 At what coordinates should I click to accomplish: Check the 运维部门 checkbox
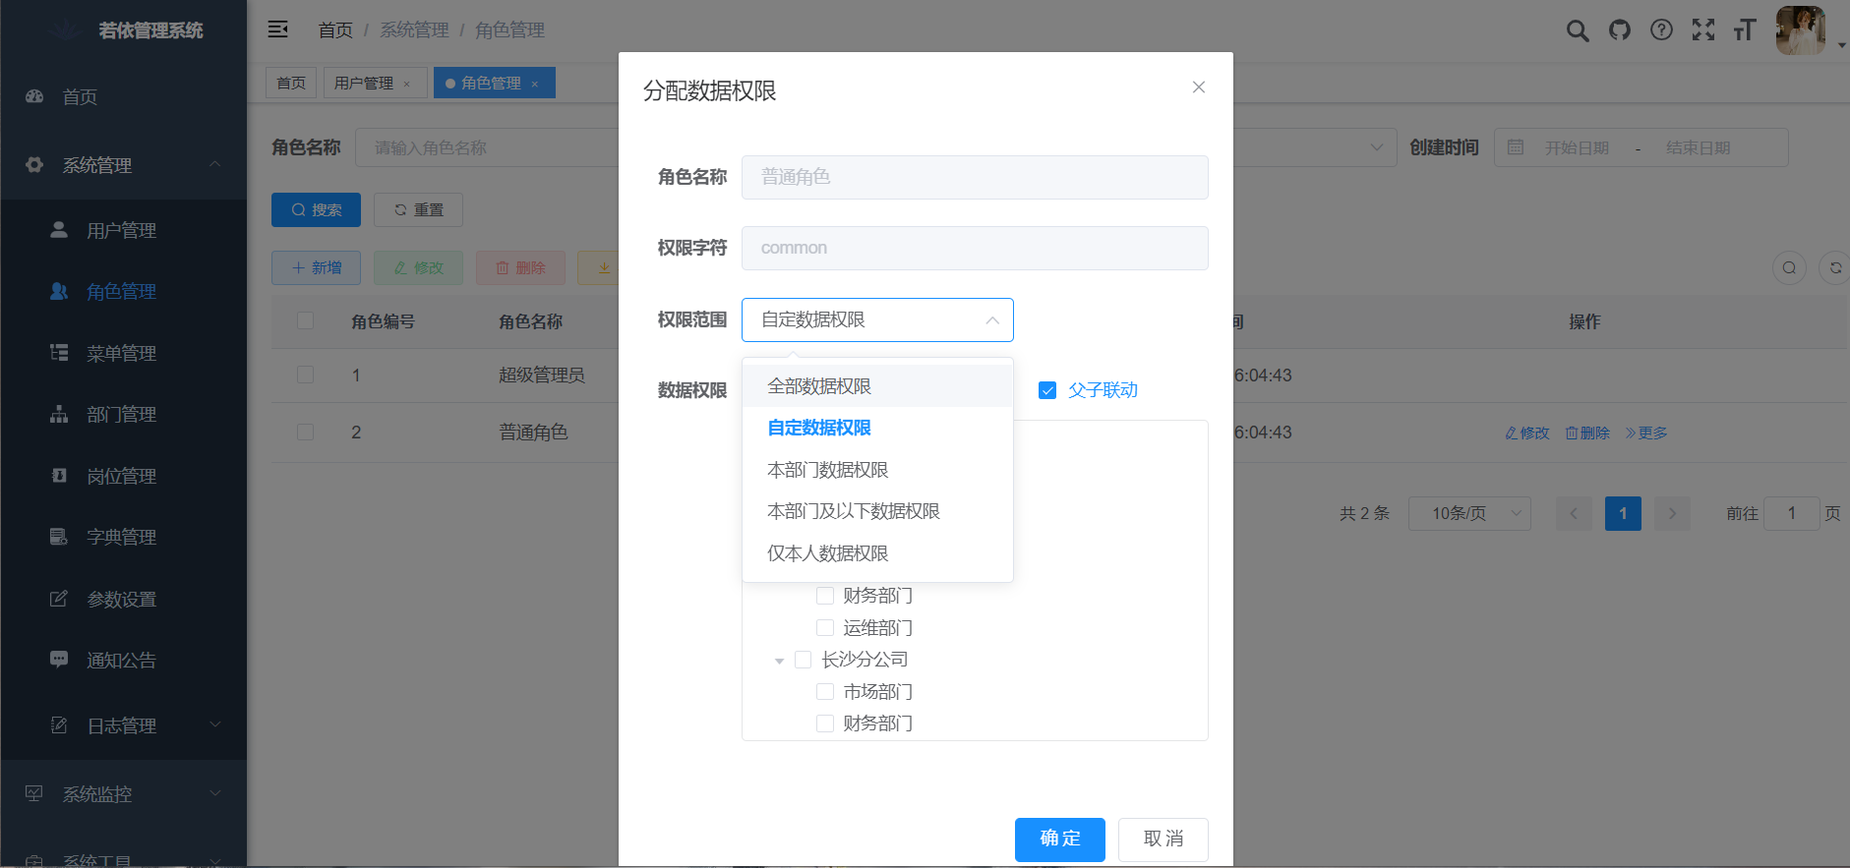click(825, 628)
